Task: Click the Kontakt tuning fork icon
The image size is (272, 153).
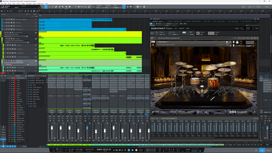Action: point(210,33)
